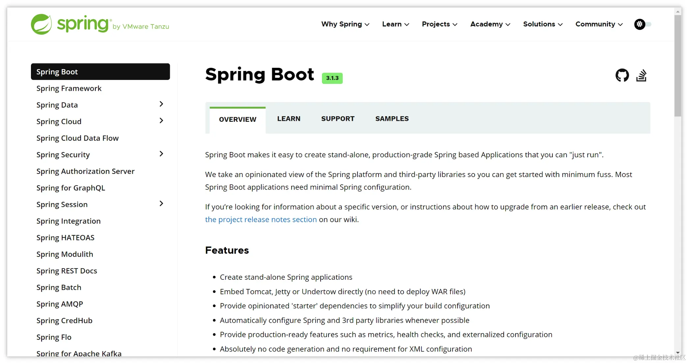Screen dimensions: 688x363
Task: Open Spring Framework in the sidebar
Action: (69, 88)
